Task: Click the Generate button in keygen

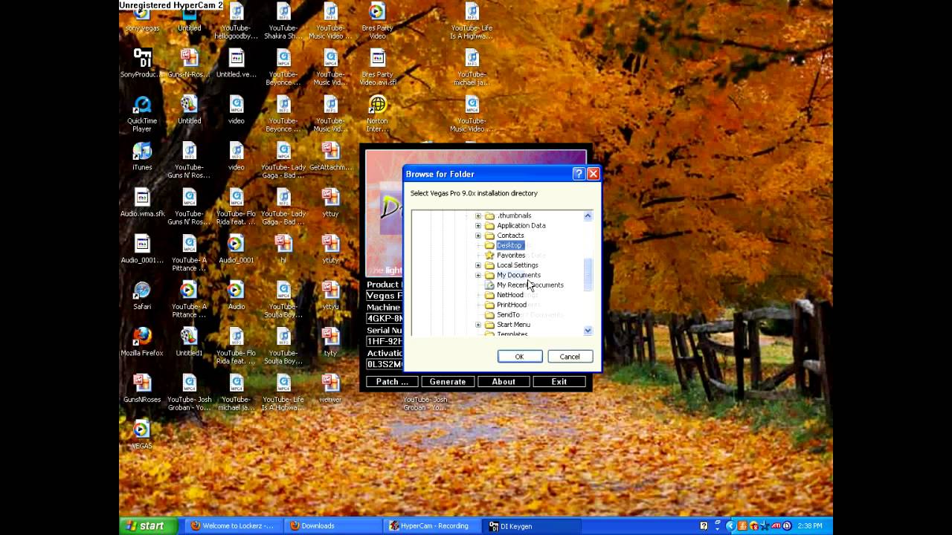Action: (x=448, y=381)
